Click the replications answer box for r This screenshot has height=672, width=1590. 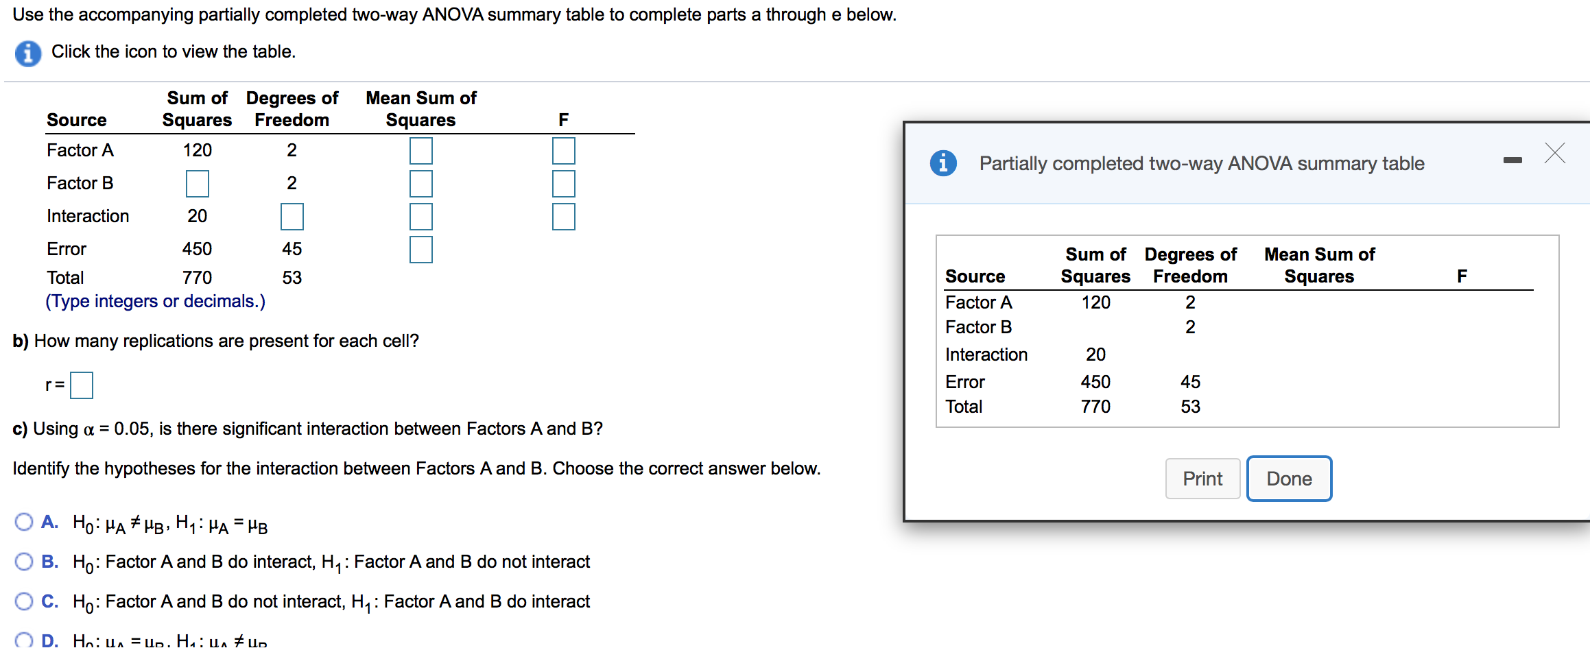click(x=81, y=385)
